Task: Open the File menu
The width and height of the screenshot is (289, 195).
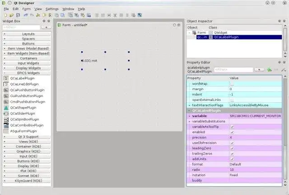Action: [6, 9]
